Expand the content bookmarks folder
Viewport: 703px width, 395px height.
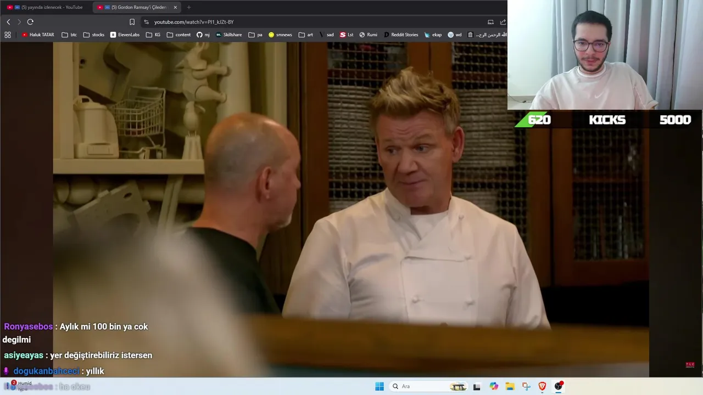click(x=178, y=35)
